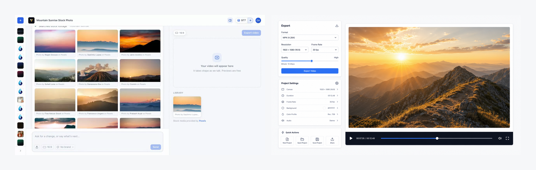Image resolution: width=536 pixels, height=170 pixels.
Task: Expand the Background setting chevron
Action: pyautogui.click(x=337, y=108)
